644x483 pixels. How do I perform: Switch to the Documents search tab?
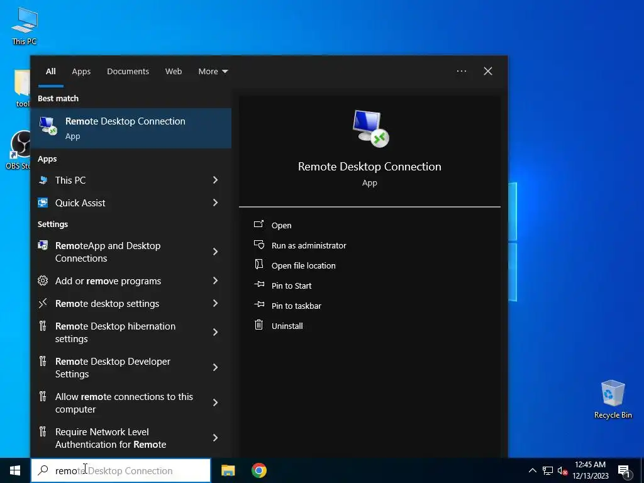pos(128,71)
